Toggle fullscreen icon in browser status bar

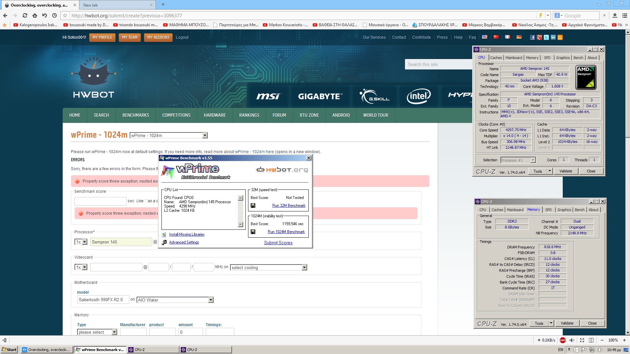[582, 340]
